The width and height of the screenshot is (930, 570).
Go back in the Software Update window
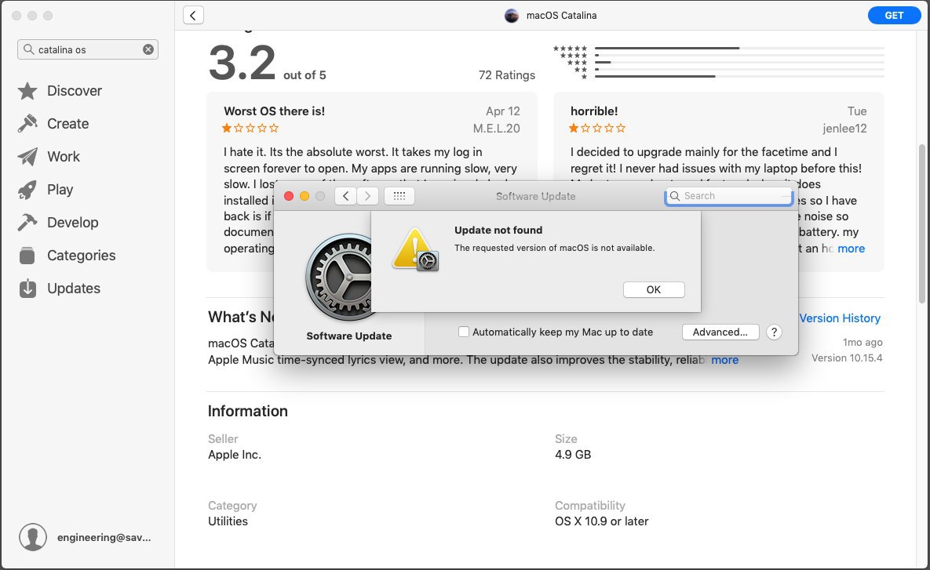[345, 196]
